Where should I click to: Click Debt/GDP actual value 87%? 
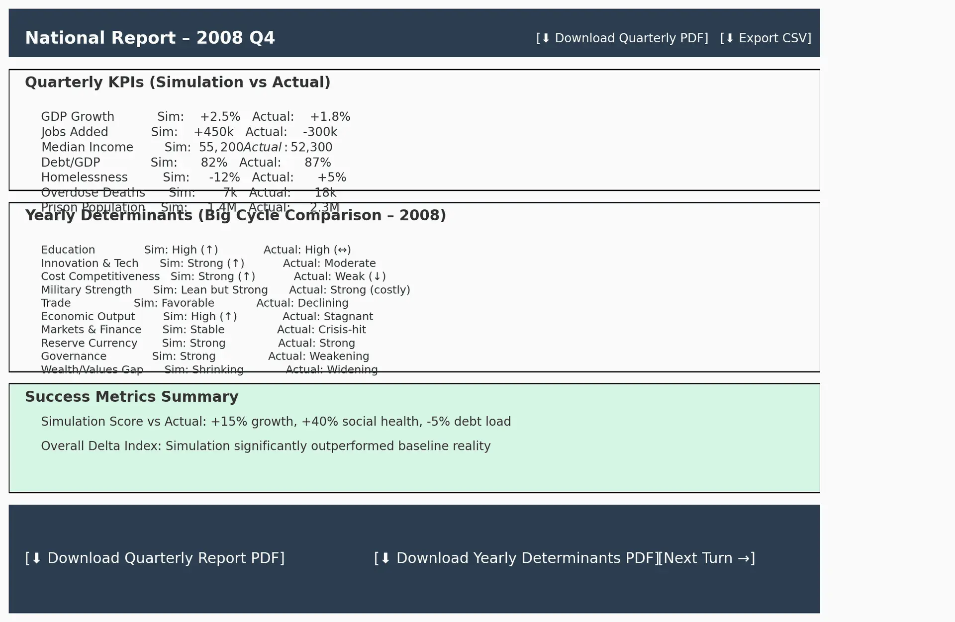click(318, 163)
